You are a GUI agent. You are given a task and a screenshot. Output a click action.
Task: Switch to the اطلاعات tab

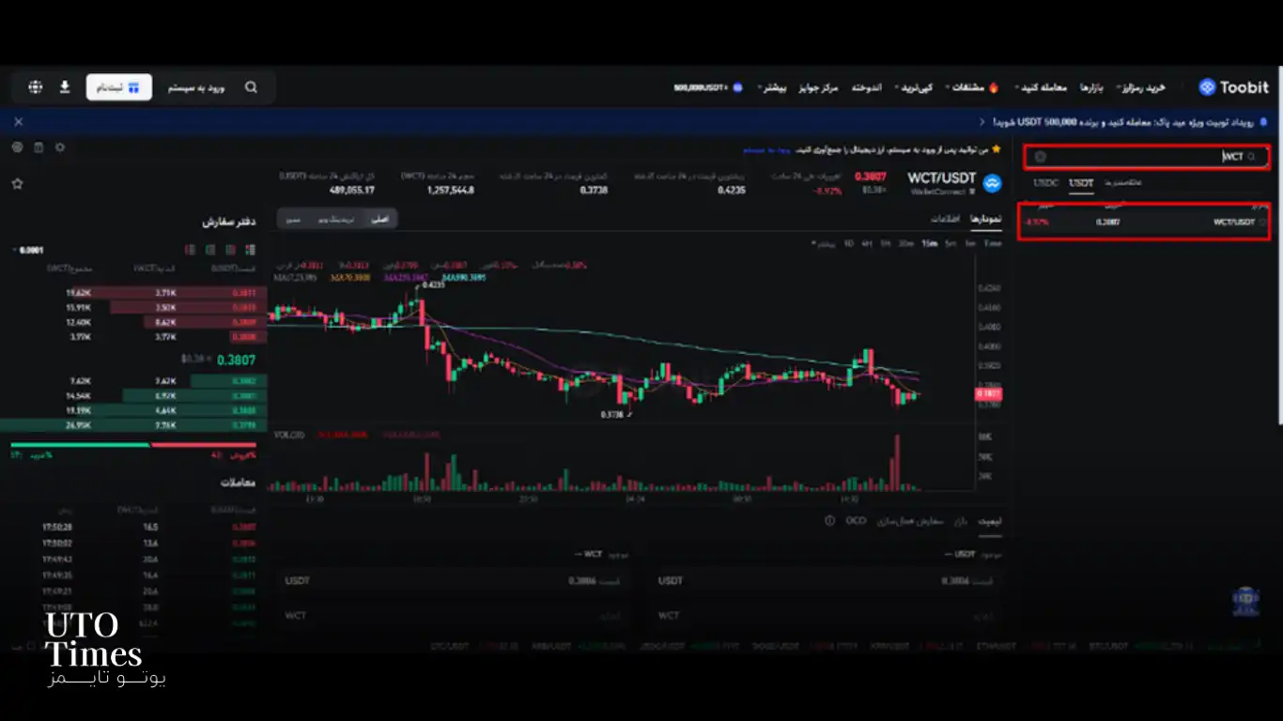[944, 218]
